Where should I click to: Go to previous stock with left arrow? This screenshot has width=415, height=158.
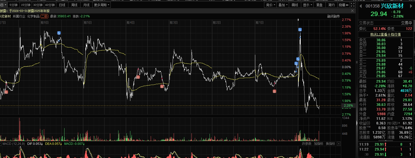[361, 6]
